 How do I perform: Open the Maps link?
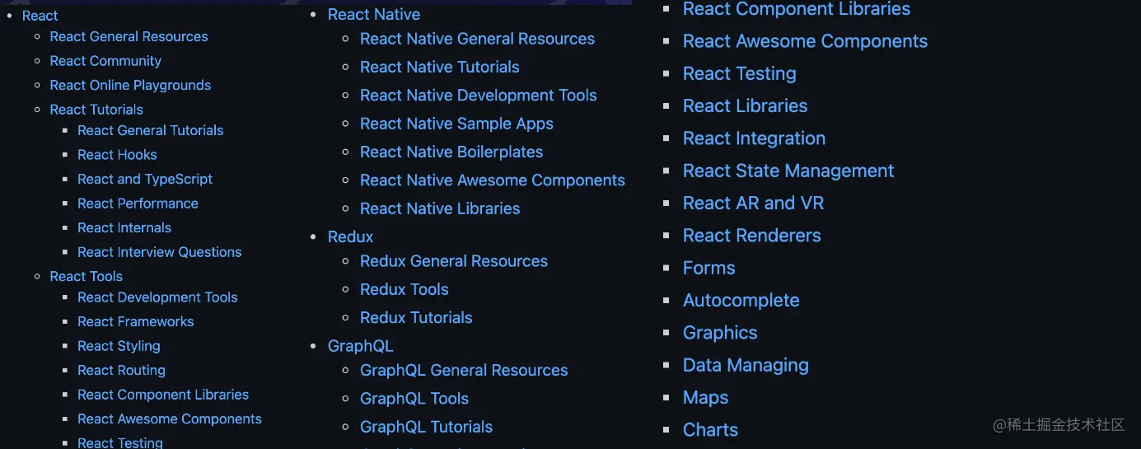click(x=705, y=397)
